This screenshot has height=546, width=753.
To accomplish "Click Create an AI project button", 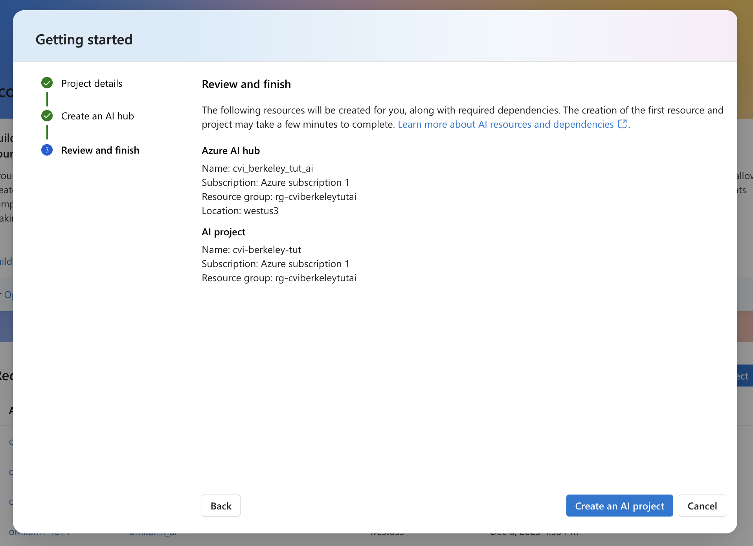I will 619,506.
